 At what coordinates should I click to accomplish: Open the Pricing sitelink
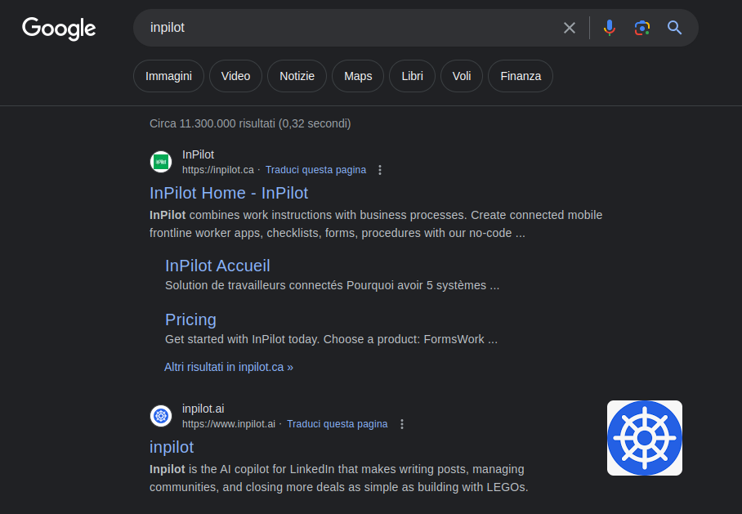pos(190,320)
